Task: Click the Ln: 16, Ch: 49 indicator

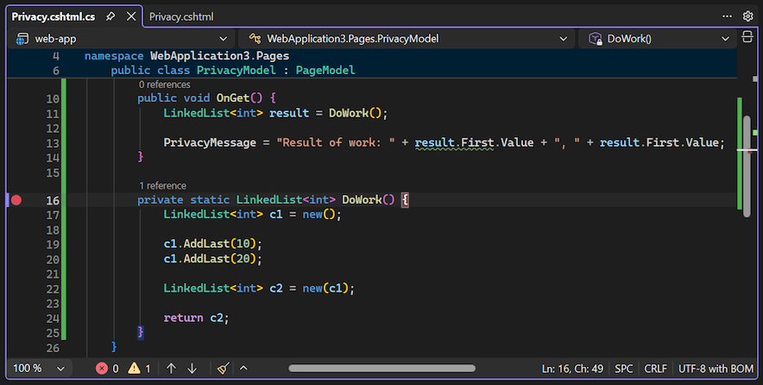Action: [x=572, y=369]
